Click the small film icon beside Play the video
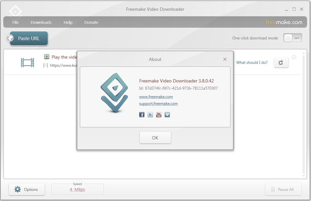The image size is (311, 201). pos(47,57)
